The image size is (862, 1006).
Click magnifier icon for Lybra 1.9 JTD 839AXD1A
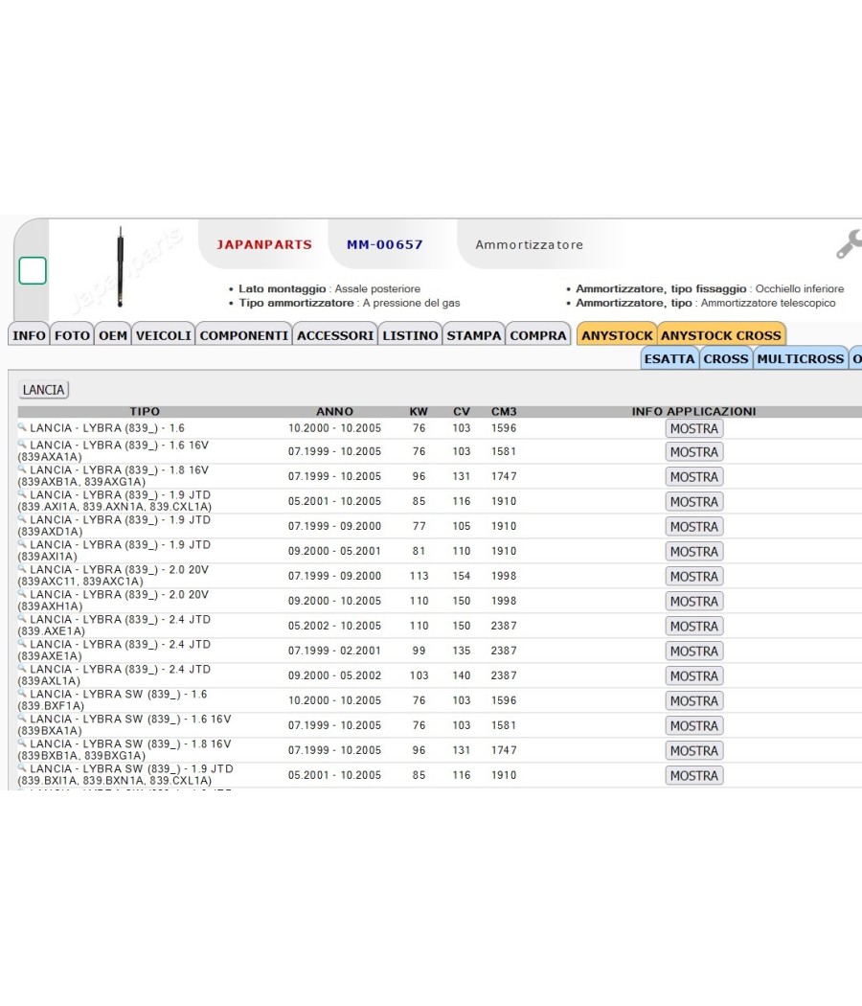pos(22,518)
